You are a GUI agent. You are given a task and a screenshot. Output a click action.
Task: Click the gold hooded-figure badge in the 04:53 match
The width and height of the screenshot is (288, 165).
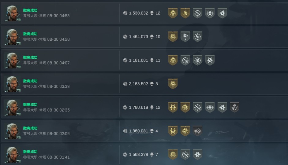(x=185, y=13)
